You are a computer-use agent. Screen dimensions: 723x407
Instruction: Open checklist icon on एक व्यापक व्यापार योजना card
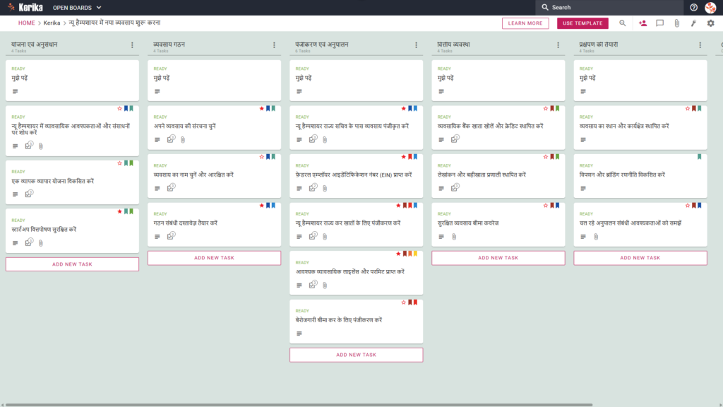coord(29,194)
